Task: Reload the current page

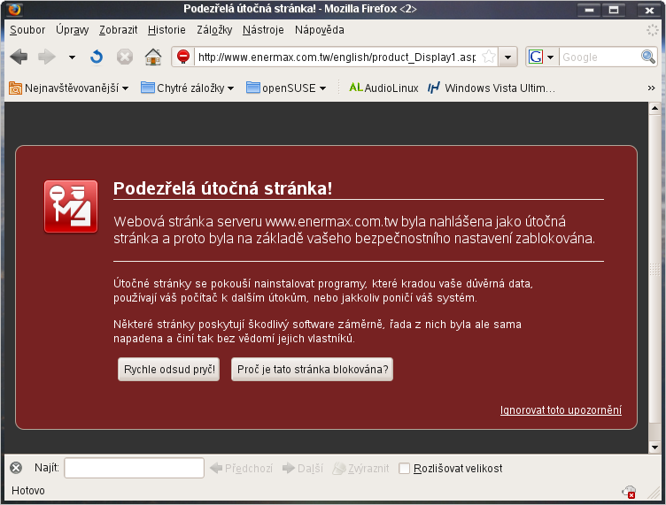Action: (97, 57)
